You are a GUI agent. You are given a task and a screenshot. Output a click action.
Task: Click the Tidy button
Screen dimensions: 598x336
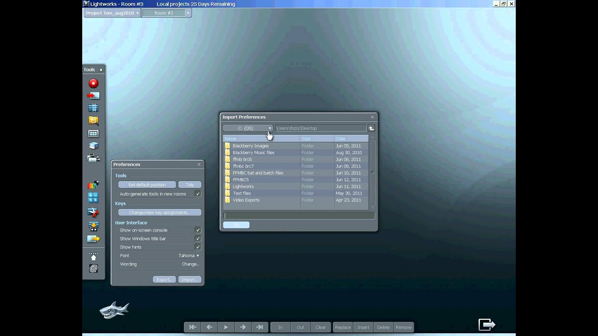[x=190, y=185]
